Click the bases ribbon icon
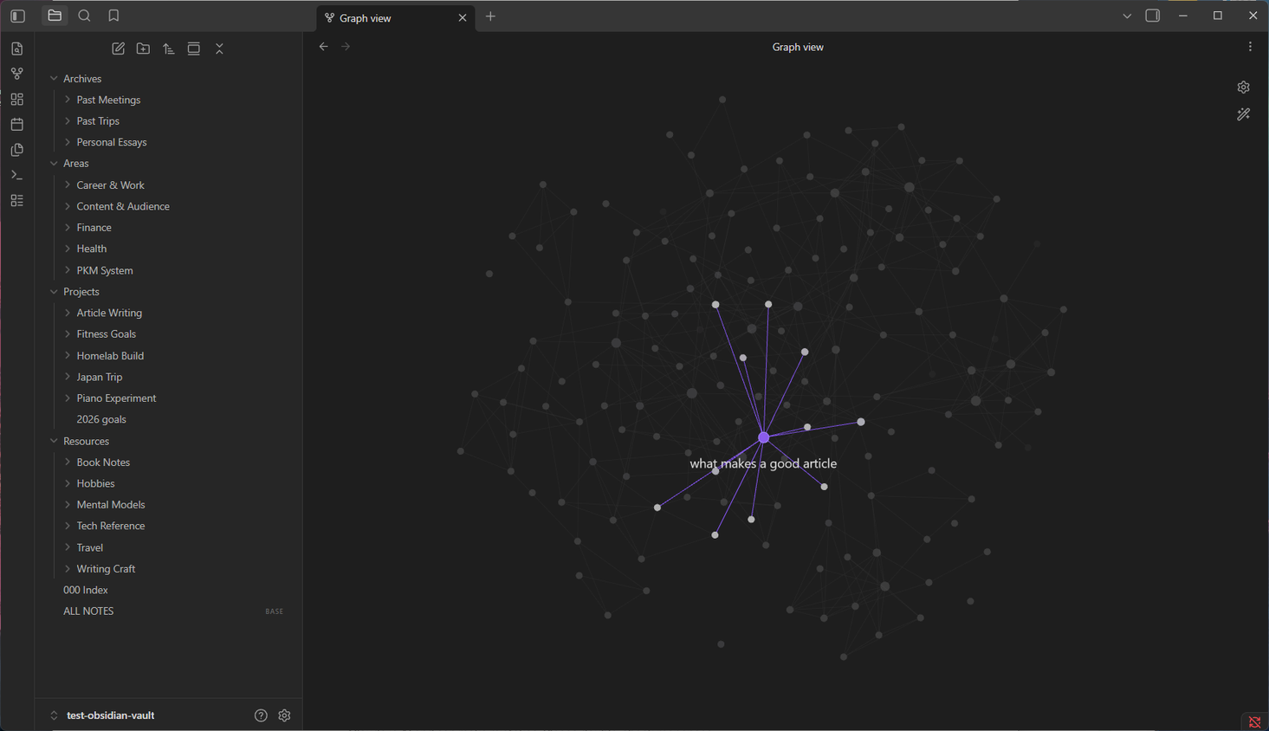This screenshot has width=1269, height=731. tap(17, 200)
